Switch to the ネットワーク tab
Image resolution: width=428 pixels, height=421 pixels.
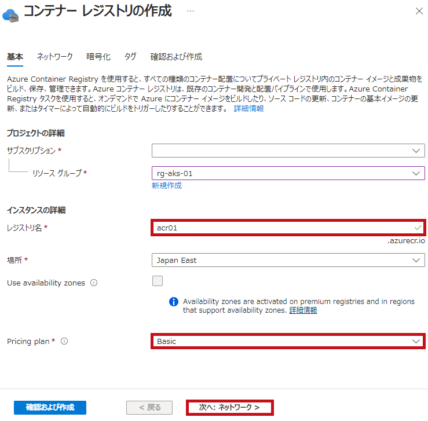pyautogui.click(x=54, y=57)
